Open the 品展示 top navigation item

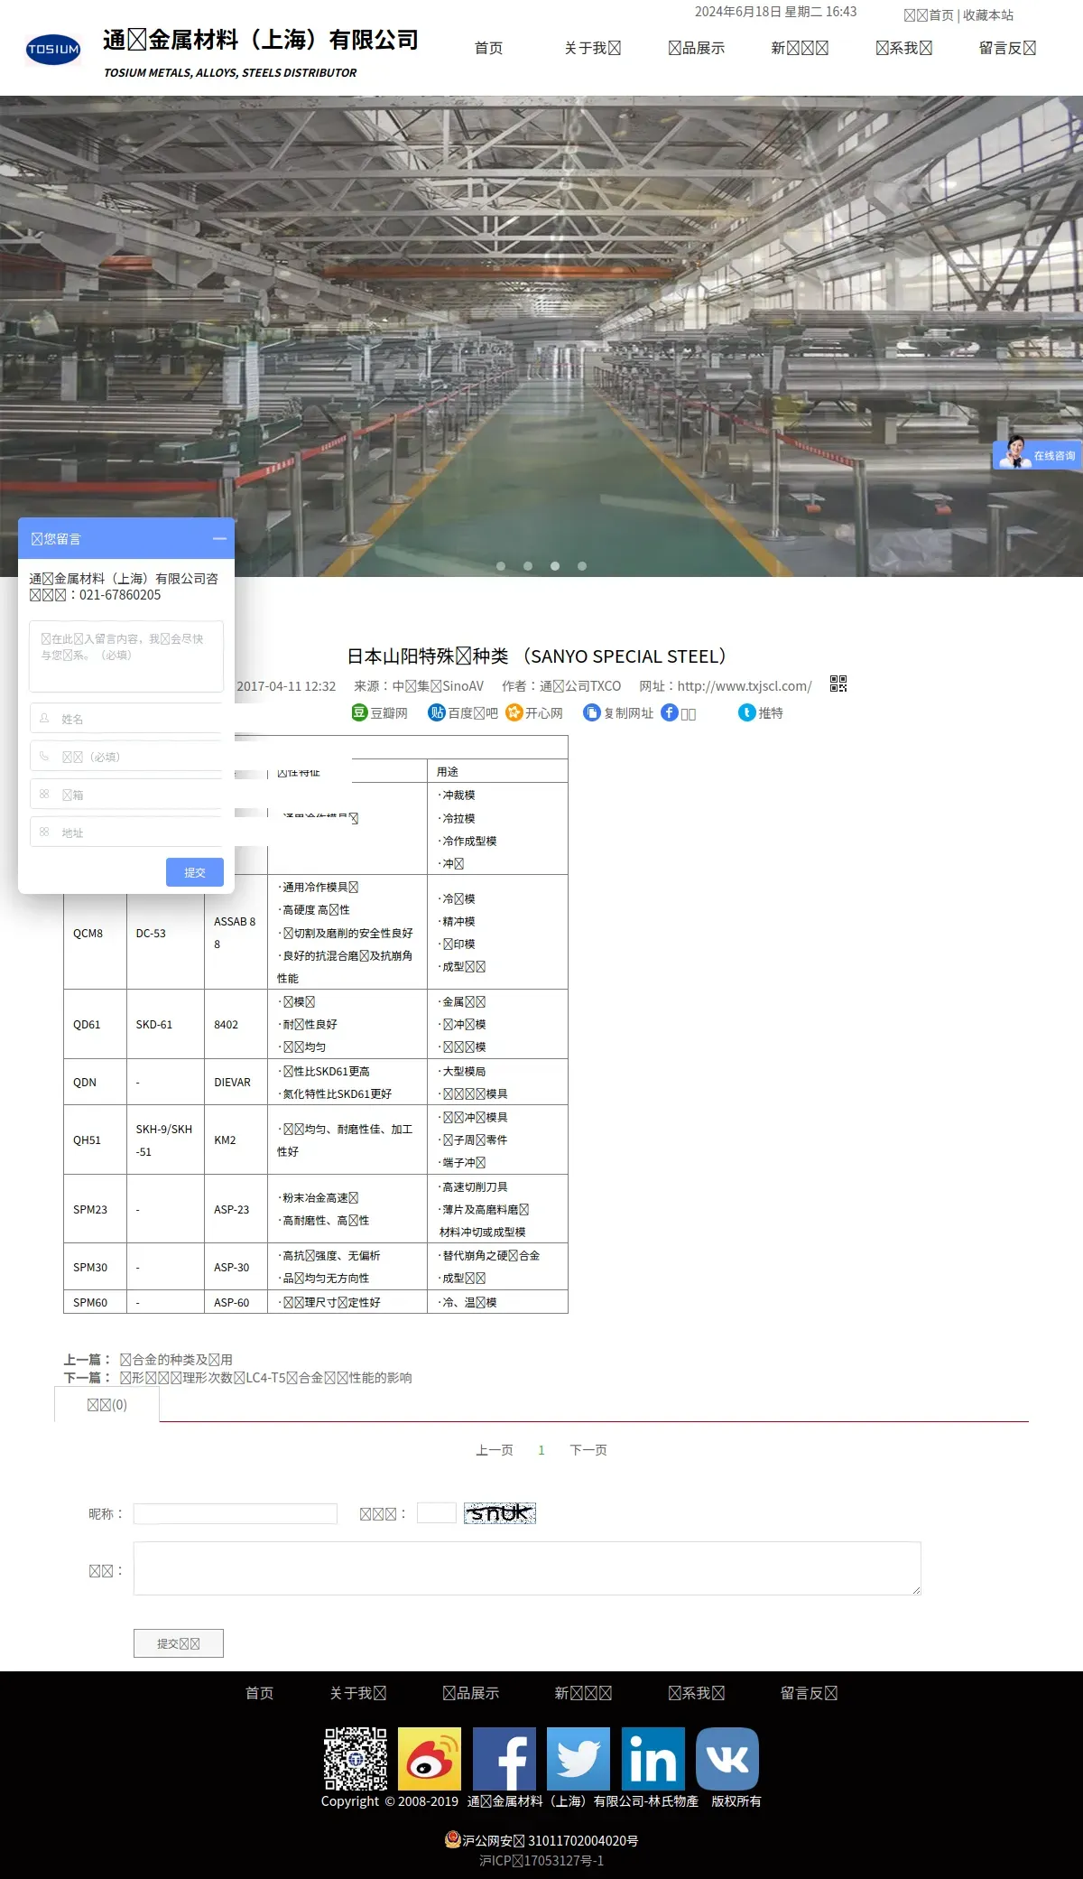tap(696, 48)
